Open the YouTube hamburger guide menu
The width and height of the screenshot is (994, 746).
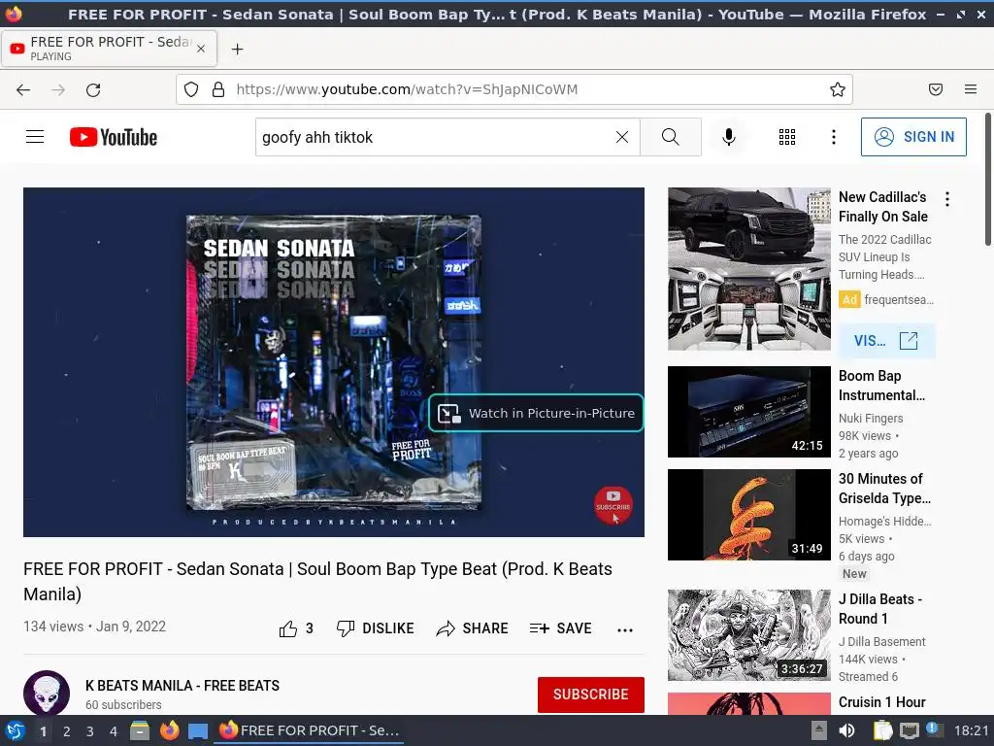pos(35,137)
